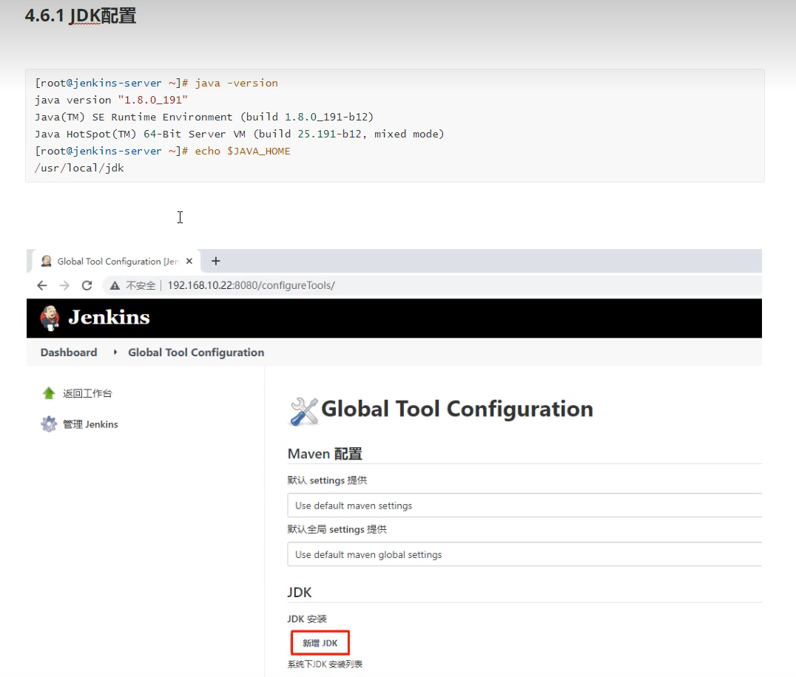Click the java version "1.8.0_191" output line
The width and height of the screenshot is (796, 677).
click(x=111, y=100)
